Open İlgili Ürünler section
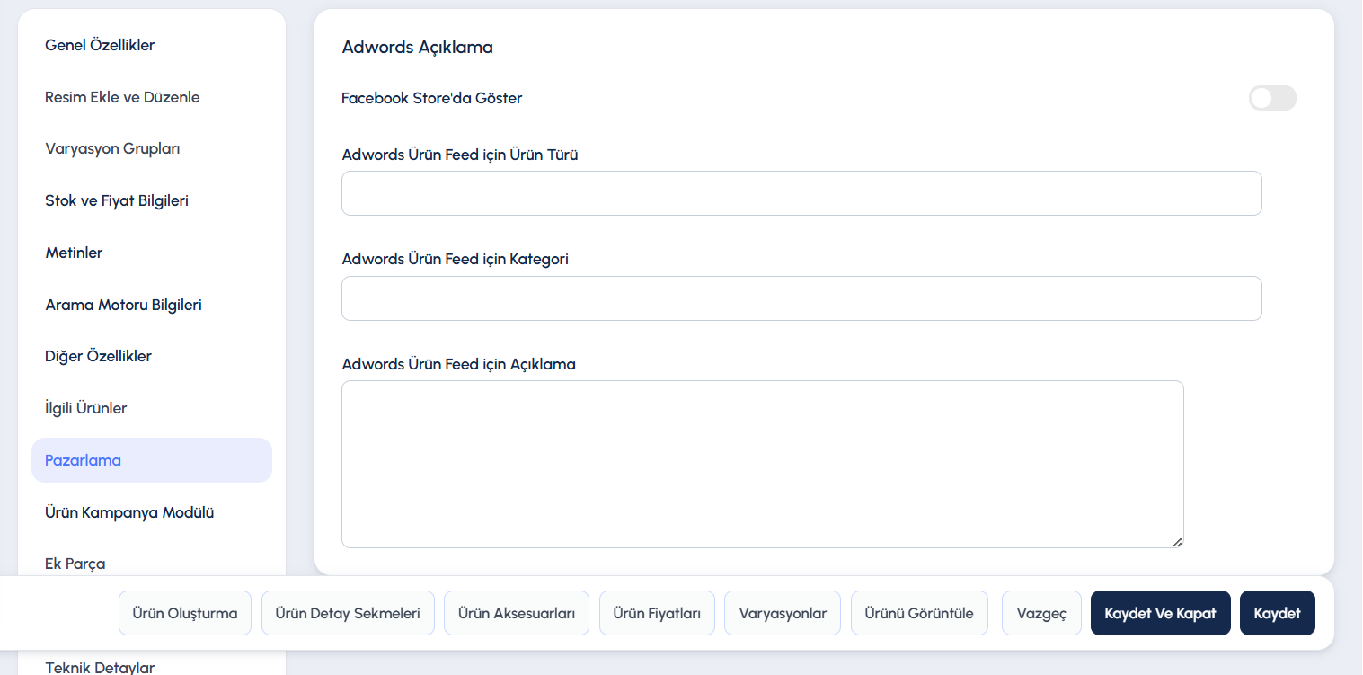The height and width of the screenshot is (675, 1363). point(85,408)
